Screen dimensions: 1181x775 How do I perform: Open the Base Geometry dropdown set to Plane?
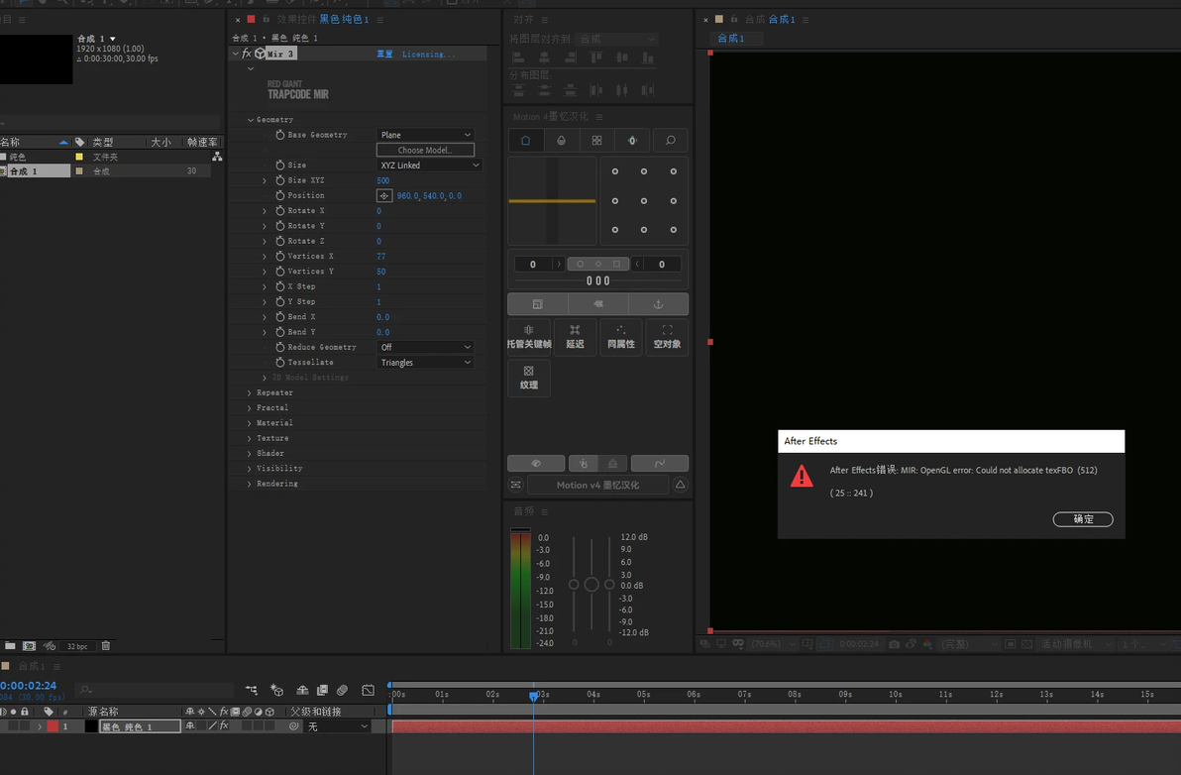(425, 135)
